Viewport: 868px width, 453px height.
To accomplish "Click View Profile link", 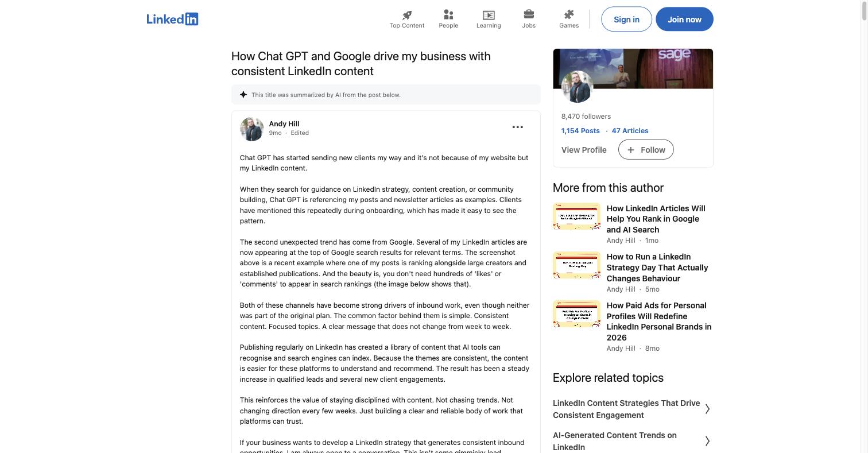I will [x=584, y=150].
